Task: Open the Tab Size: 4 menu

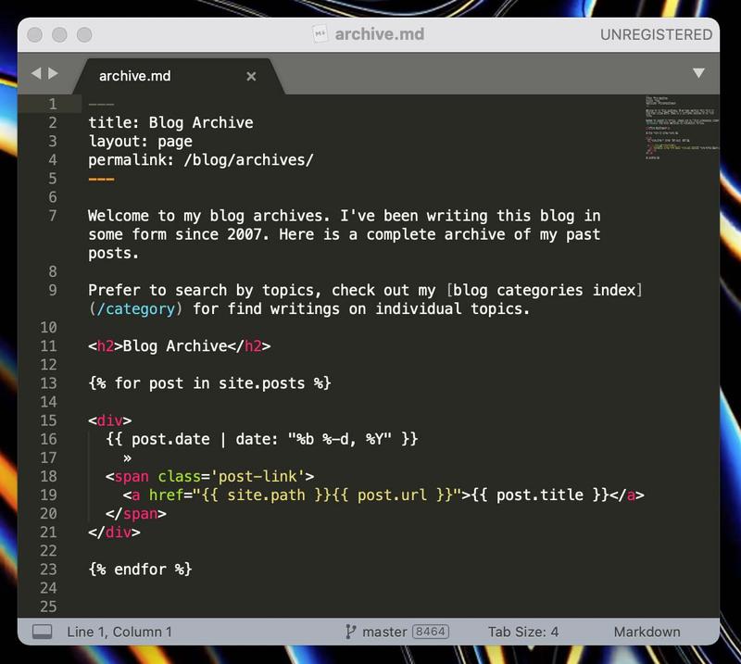Action: tap(523, 632)
